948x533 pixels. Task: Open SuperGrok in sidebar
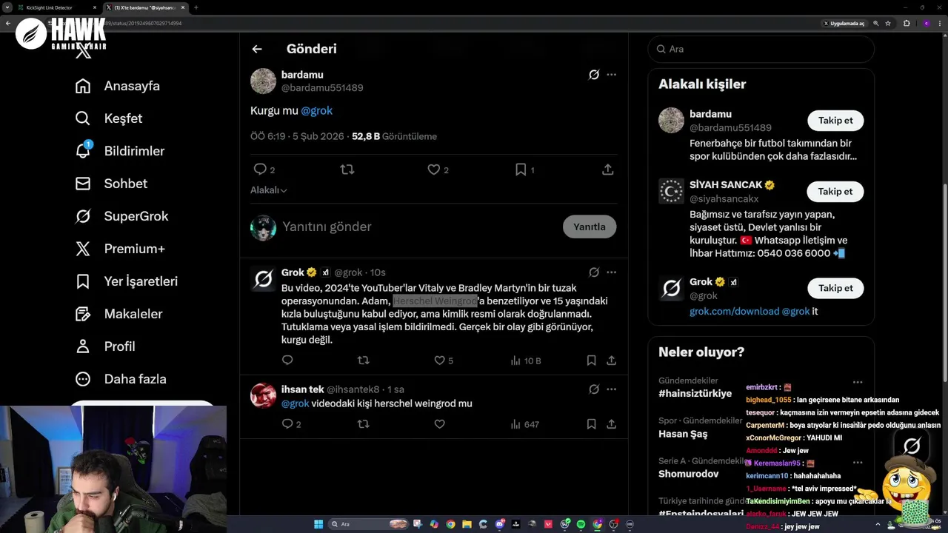coord(122,216)
